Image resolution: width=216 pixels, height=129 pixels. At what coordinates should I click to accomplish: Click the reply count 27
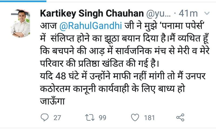pyautogui.click(x=57, y=118)
